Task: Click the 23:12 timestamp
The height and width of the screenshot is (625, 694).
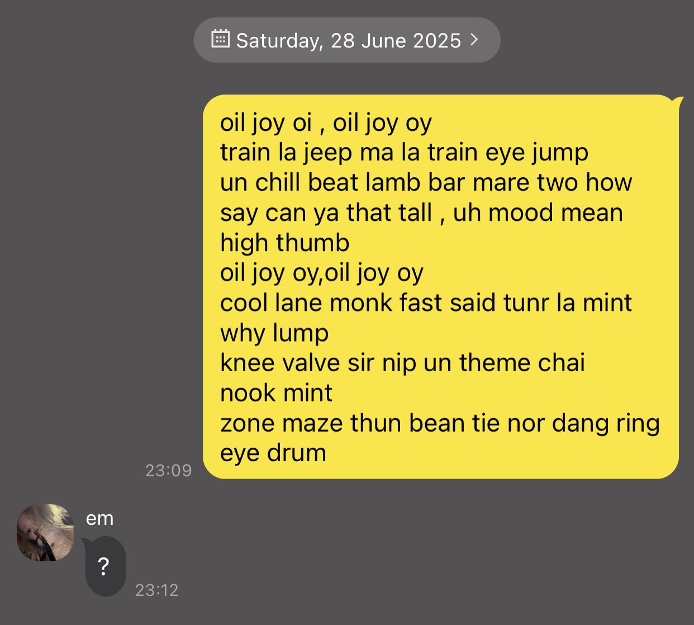Action: click(x=156, y=590)
